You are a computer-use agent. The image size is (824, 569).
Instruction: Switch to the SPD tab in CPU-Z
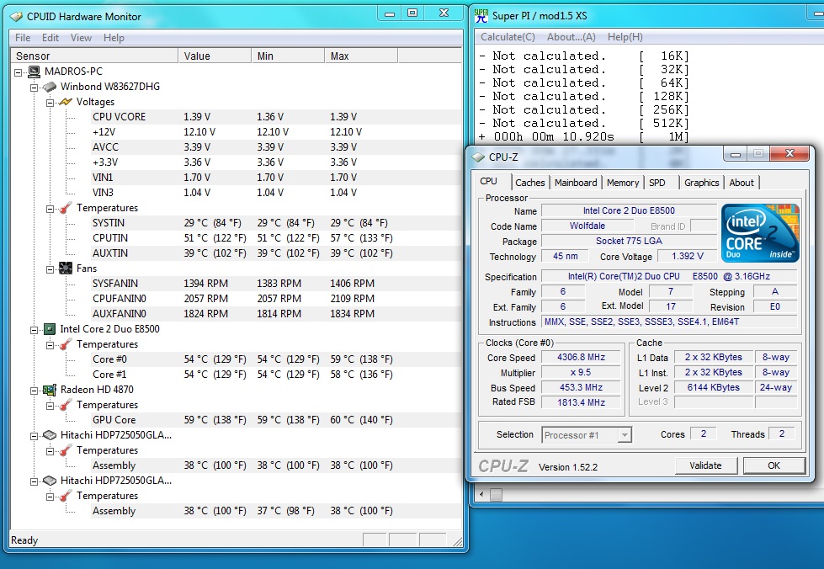pyautogui.click(x=657, y=183)
